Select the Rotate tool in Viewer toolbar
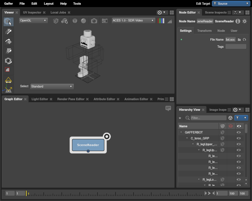The image size is (252, 201). 8,41
